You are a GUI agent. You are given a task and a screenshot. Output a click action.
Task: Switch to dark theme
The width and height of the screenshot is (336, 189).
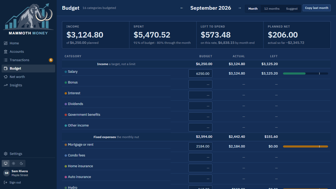[22, 163]
